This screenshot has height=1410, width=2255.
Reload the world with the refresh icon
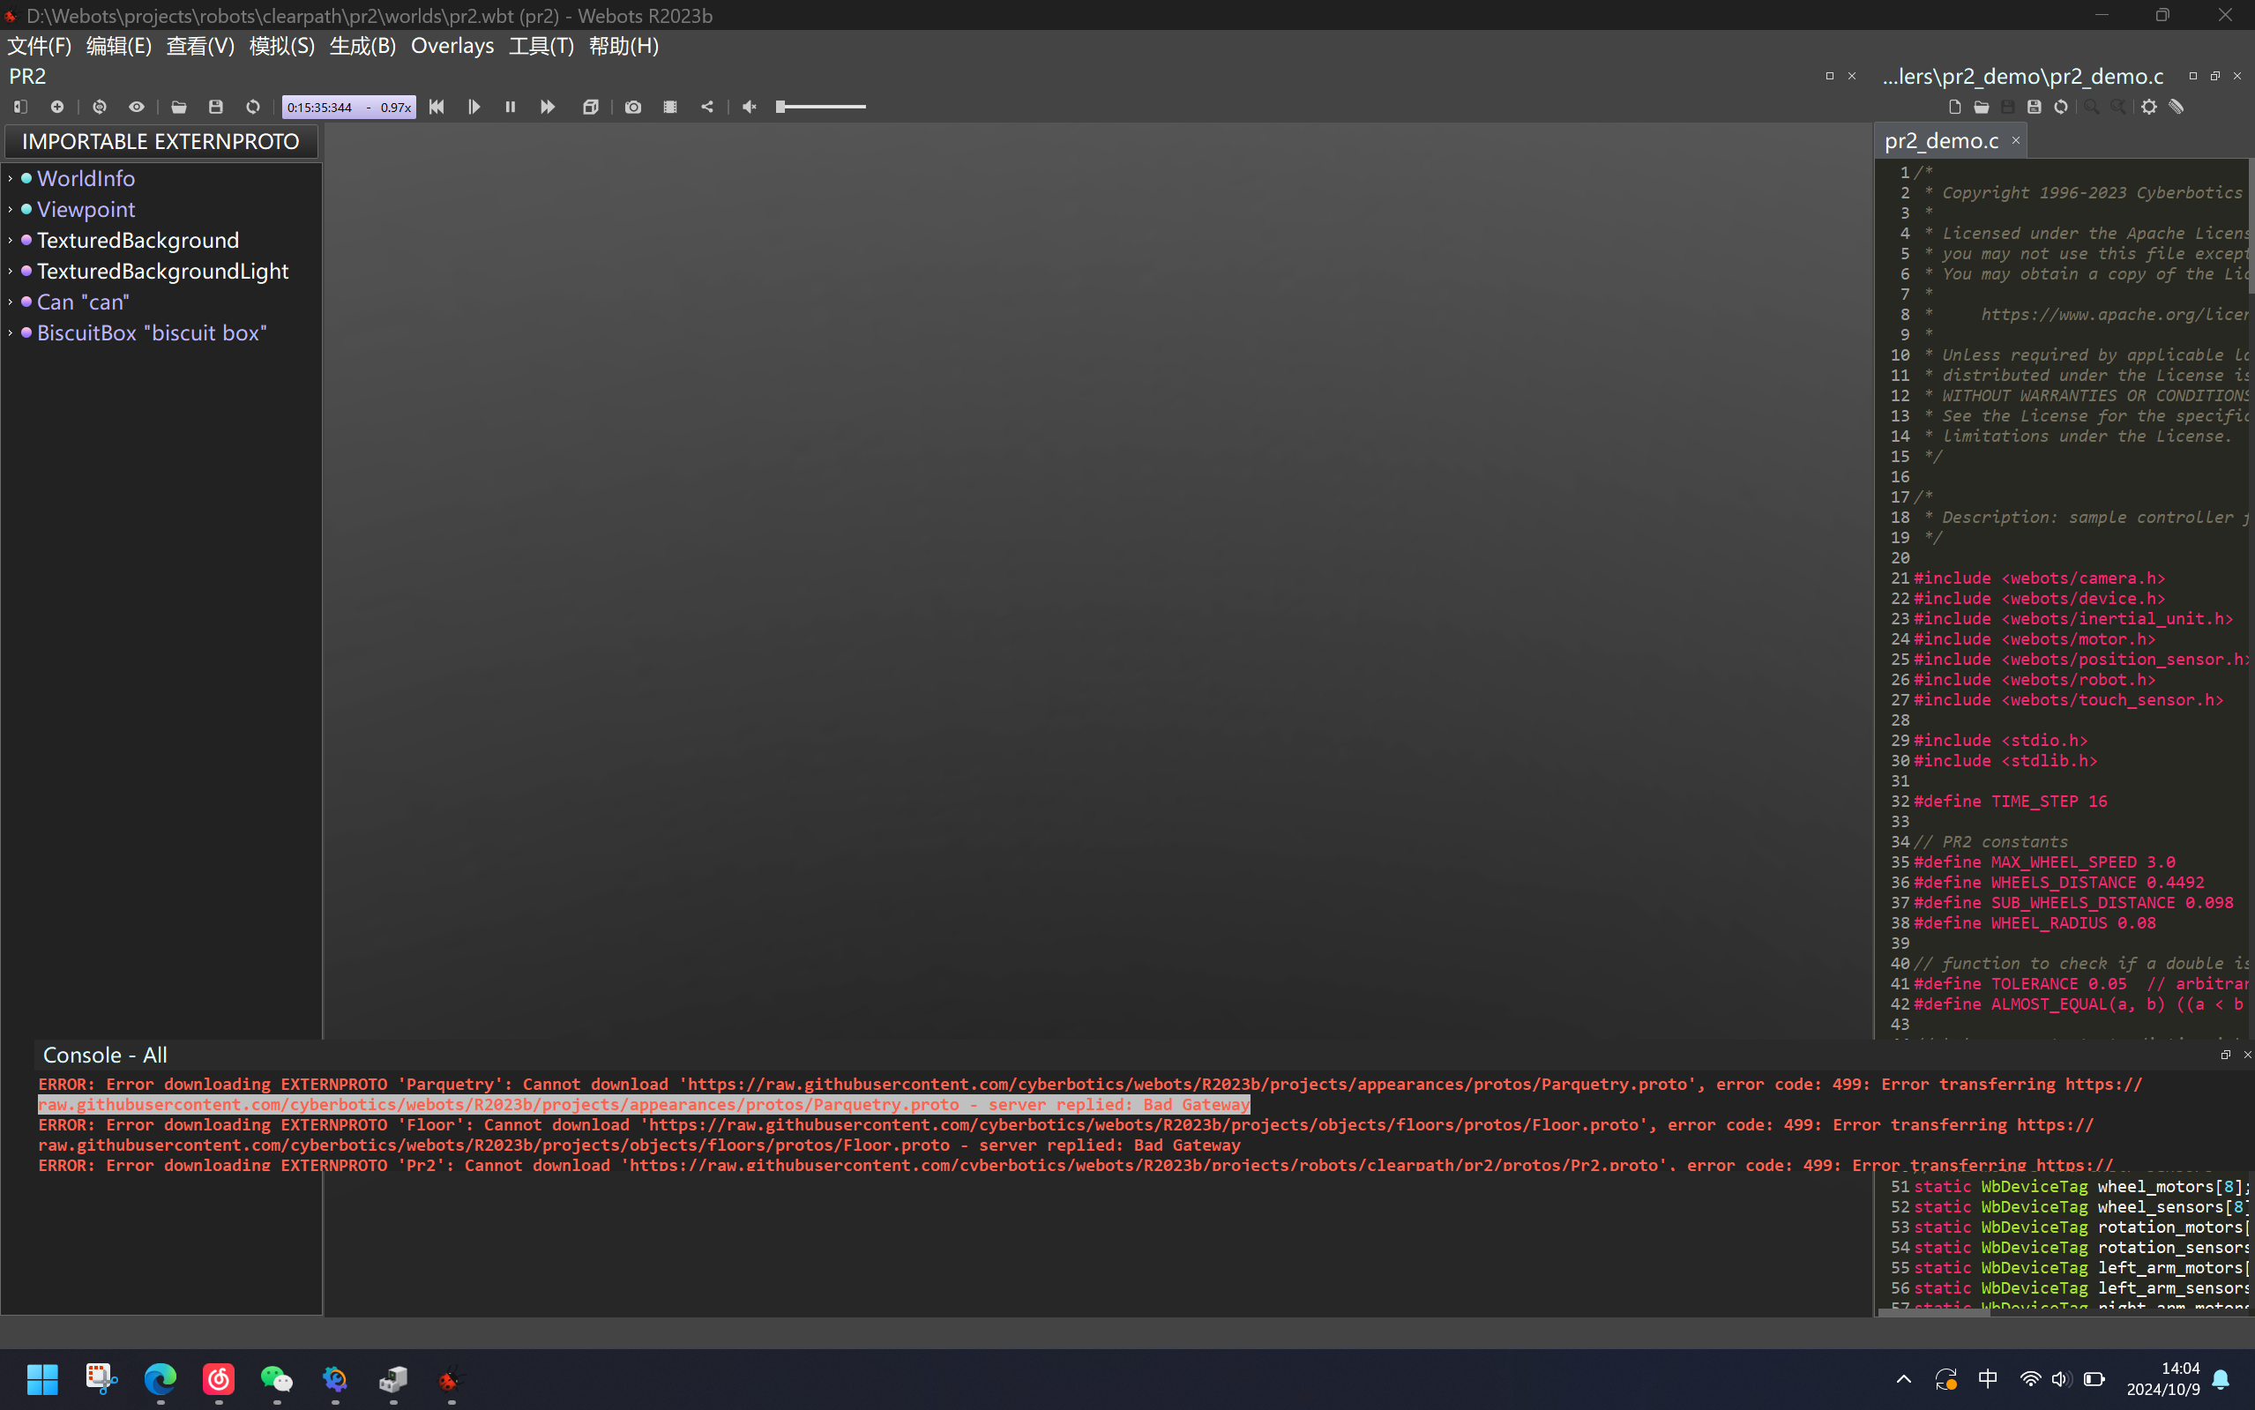click(x=253, y=108)
